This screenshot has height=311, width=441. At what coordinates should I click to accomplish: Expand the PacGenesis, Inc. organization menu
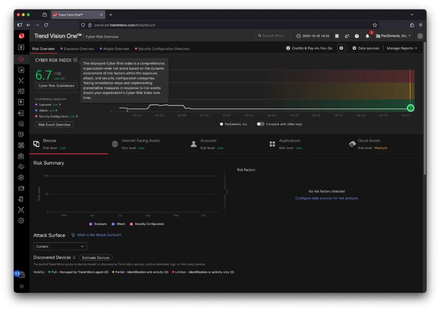coord(393,36)
